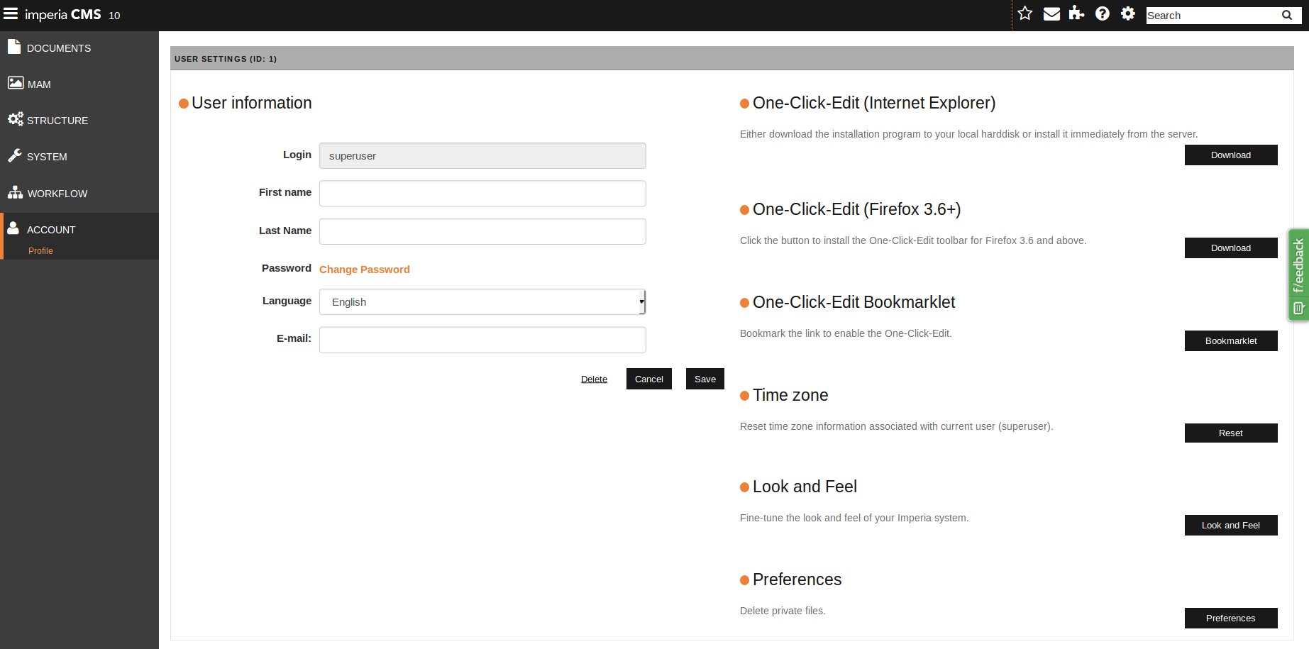Click the Last Name input field
The width and height of the screenshot is (1309, 649).
pyautogui.click(x=482, y=231)
